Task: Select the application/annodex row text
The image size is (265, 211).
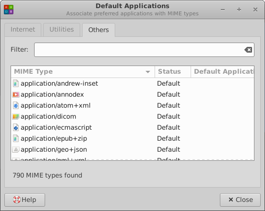Action: (52, 94)
